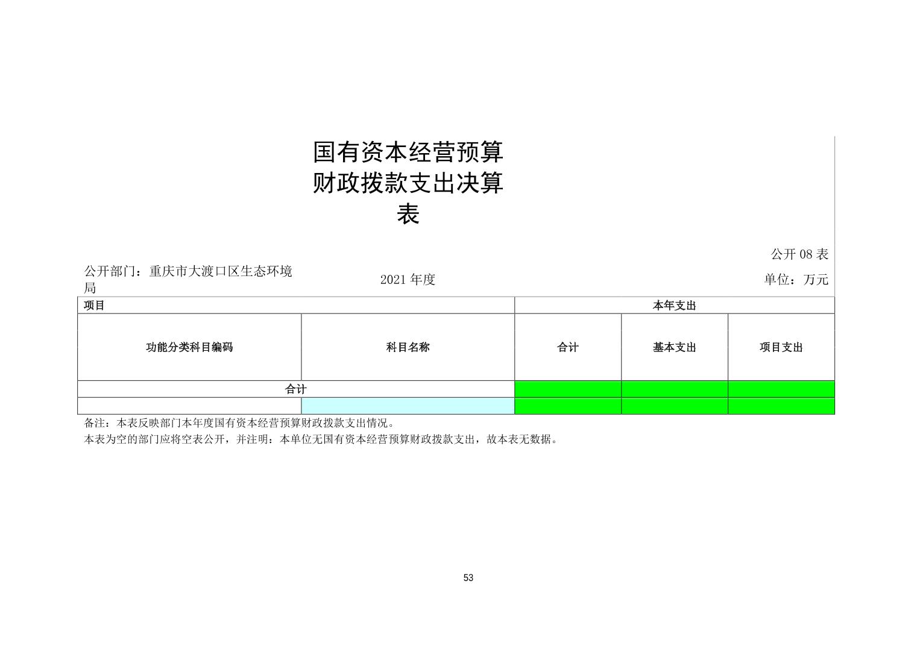Select the 合计 column header under 本年支出
The width and height of the screenshot is (917, 648).
click(567, 347)
